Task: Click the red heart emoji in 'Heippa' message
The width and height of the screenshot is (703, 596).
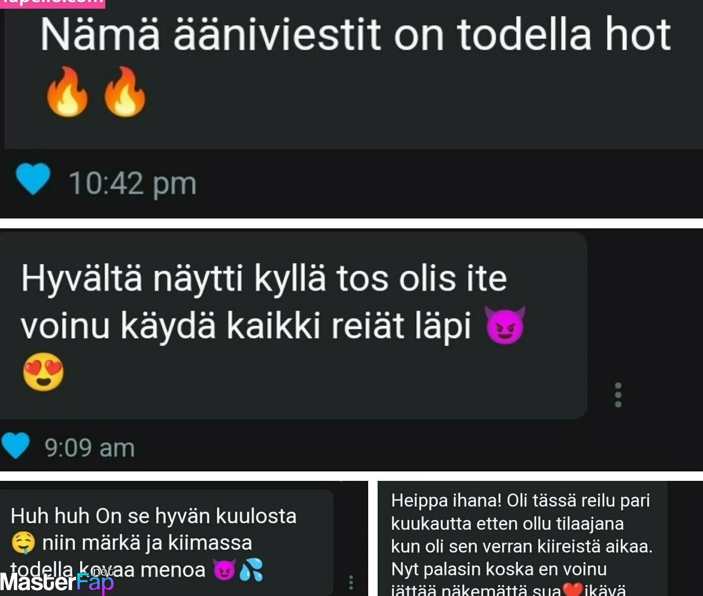Action: click(x=573, y=590)
